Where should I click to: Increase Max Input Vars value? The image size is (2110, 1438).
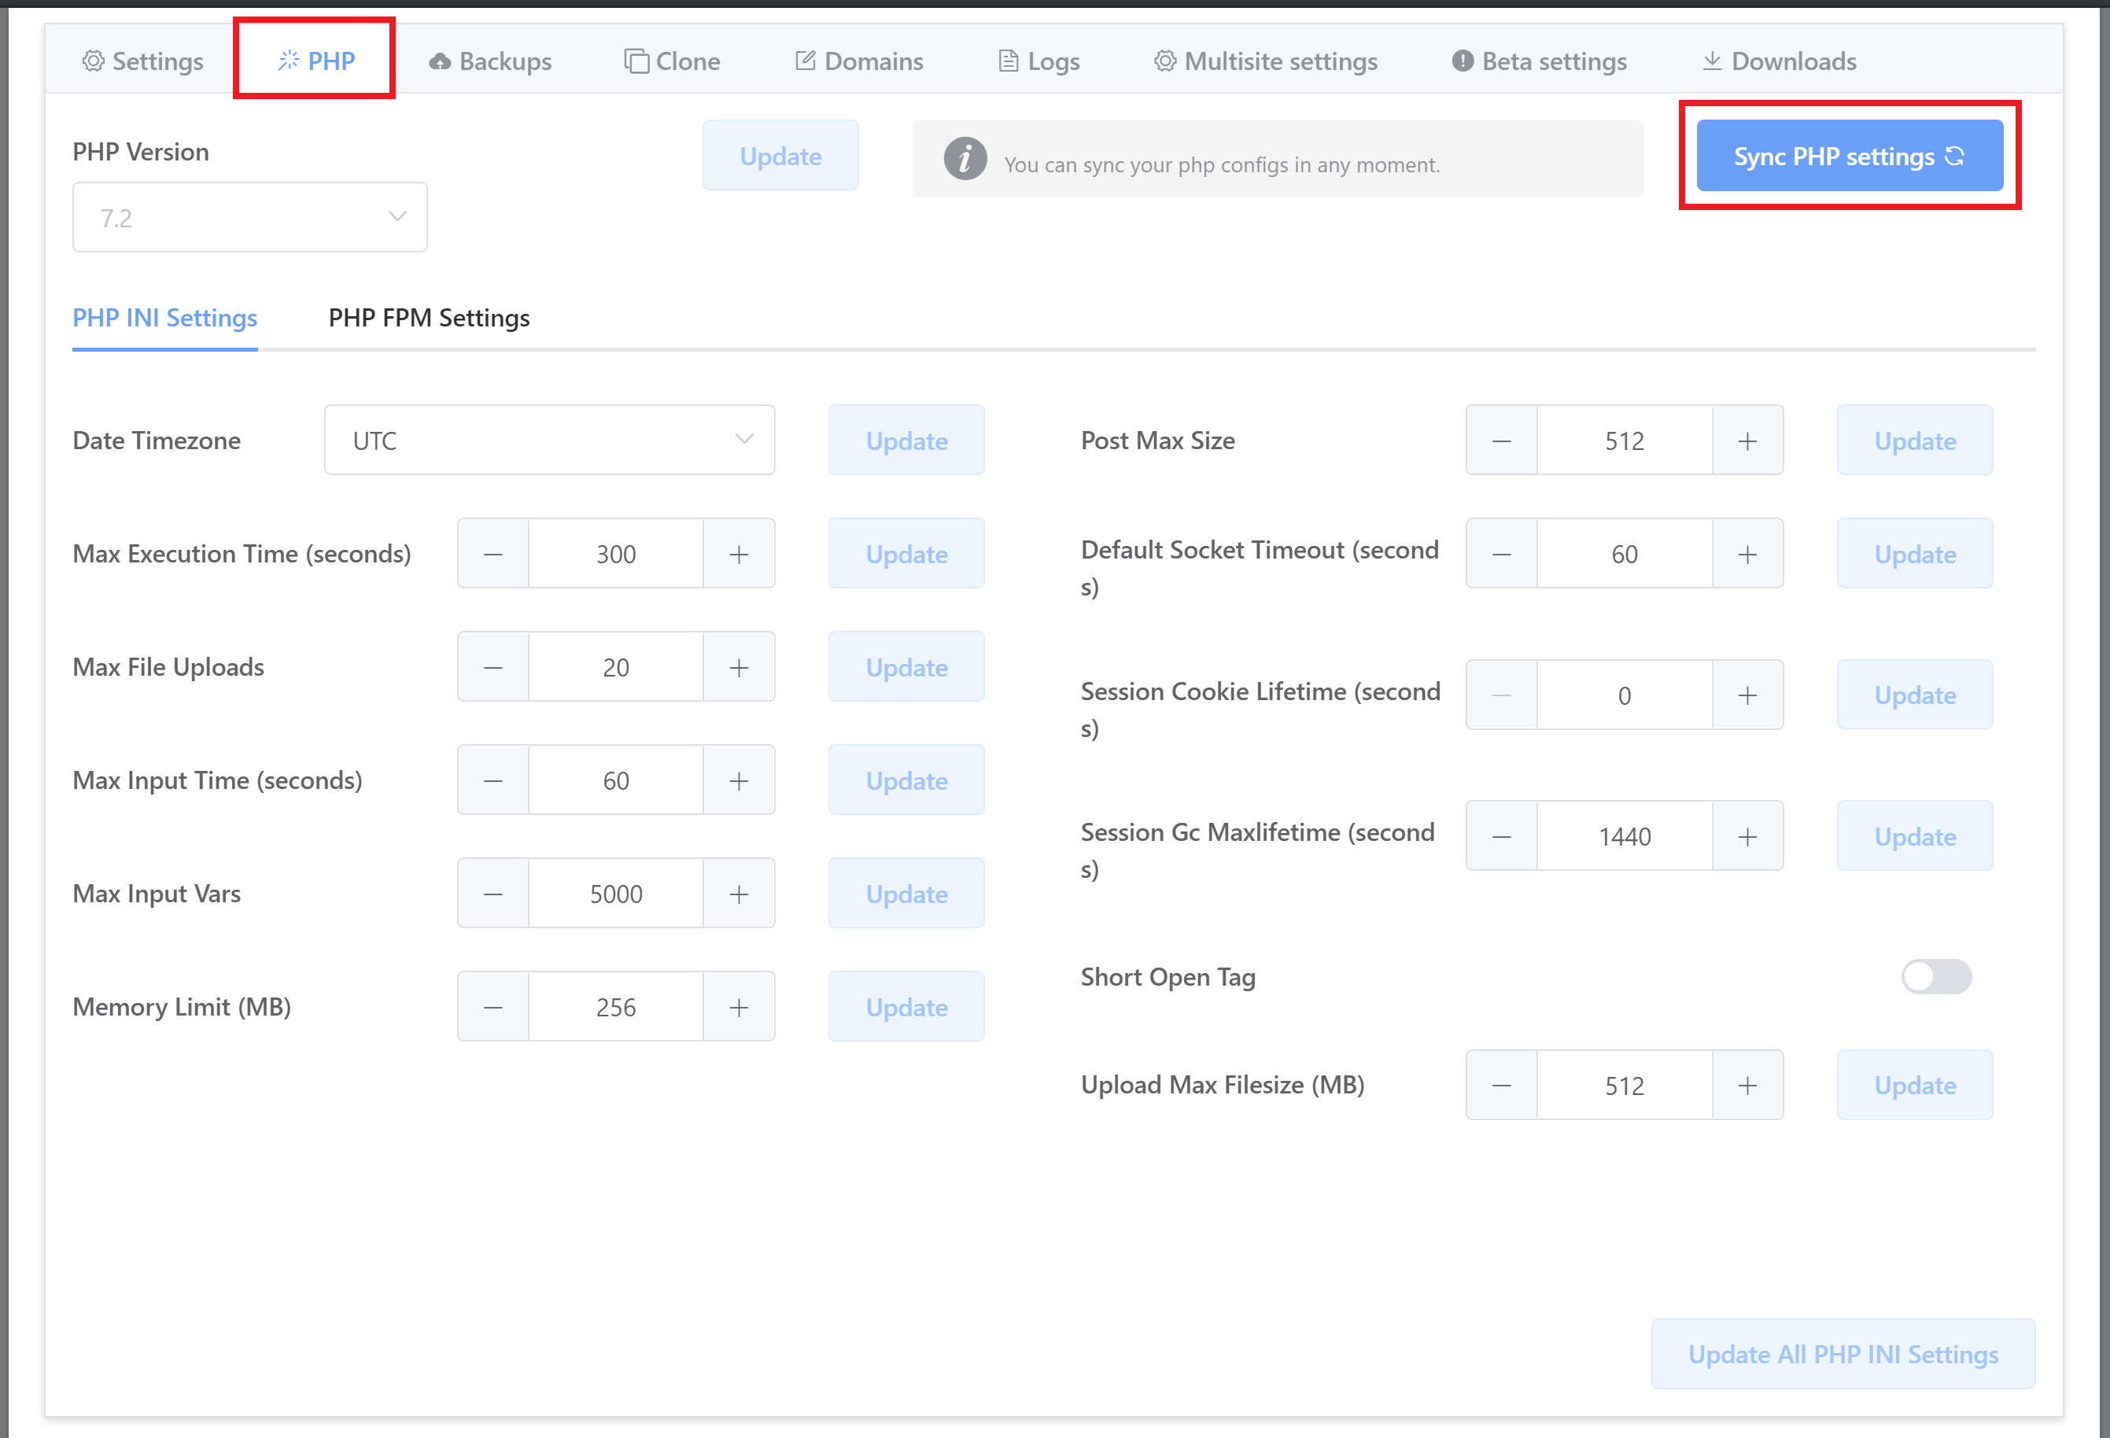point(739,894)
